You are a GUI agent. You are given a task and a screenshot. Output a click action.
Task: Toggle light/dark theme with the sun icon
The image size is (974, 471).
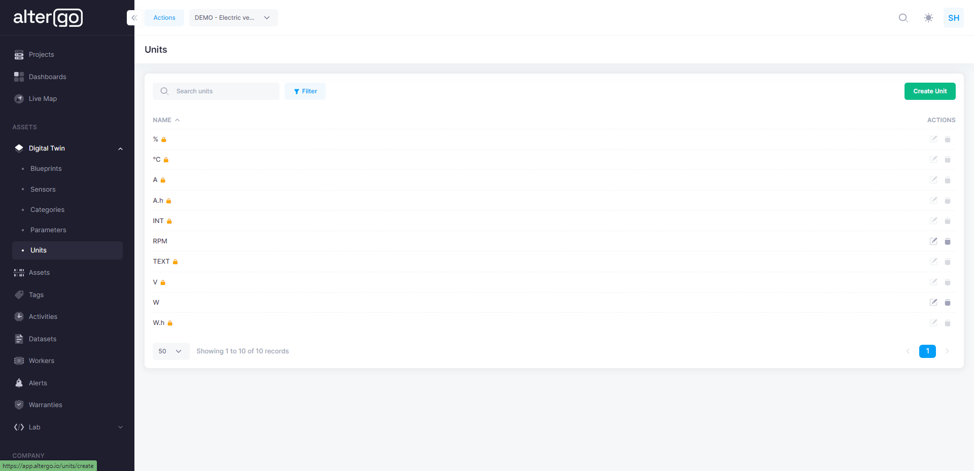pos(928,18)
